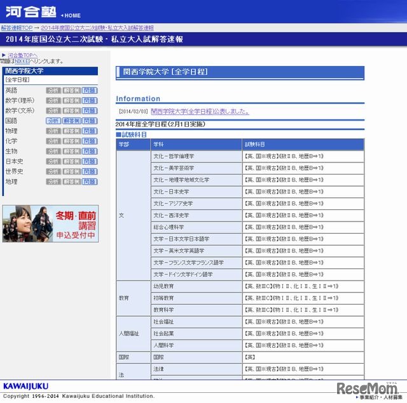The height and width of the screenshot is (403, 407).
Task: Click the 解答例 button for 地理
Action: (72, 182)
